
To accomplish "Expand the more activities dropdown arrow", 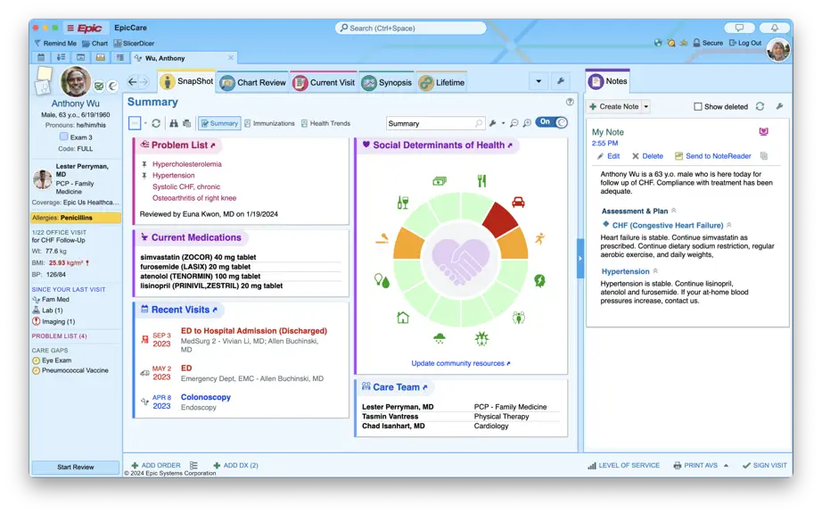I will [538, 81].
